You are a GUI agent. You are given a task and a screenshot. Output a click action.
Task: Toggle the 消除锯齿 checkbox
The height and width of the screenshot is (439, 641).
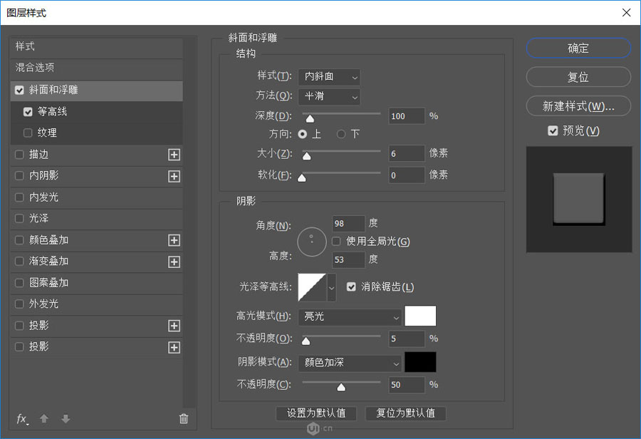click(351, 286)
